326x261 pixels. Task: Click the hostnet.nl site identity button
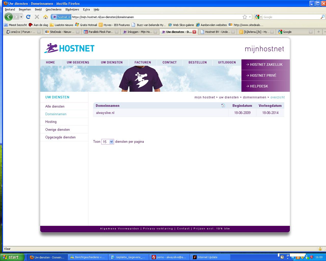coord(61,17)
